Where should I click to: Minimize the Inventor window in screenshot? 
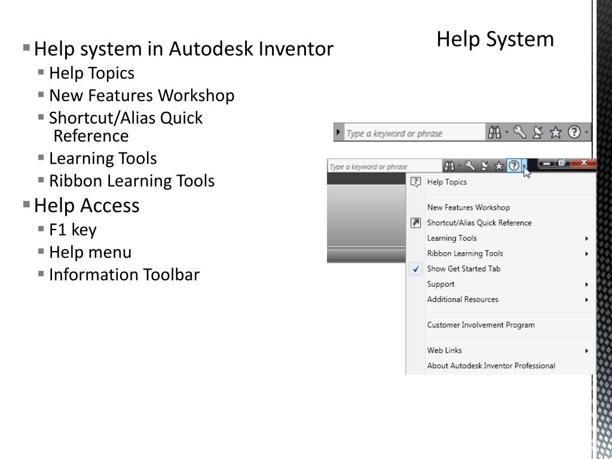(x=546, y=163)
